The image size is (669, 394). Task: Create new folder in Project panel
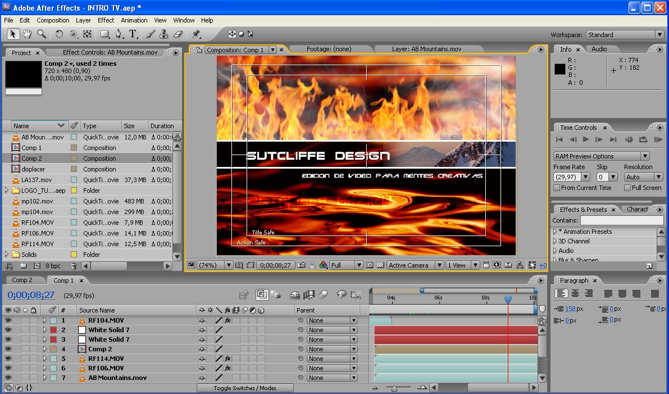click(24, 266)
